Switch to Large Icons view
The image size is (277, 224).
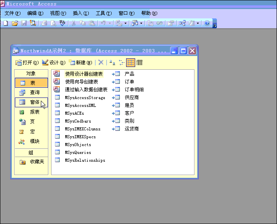click(x=112, y=63)
